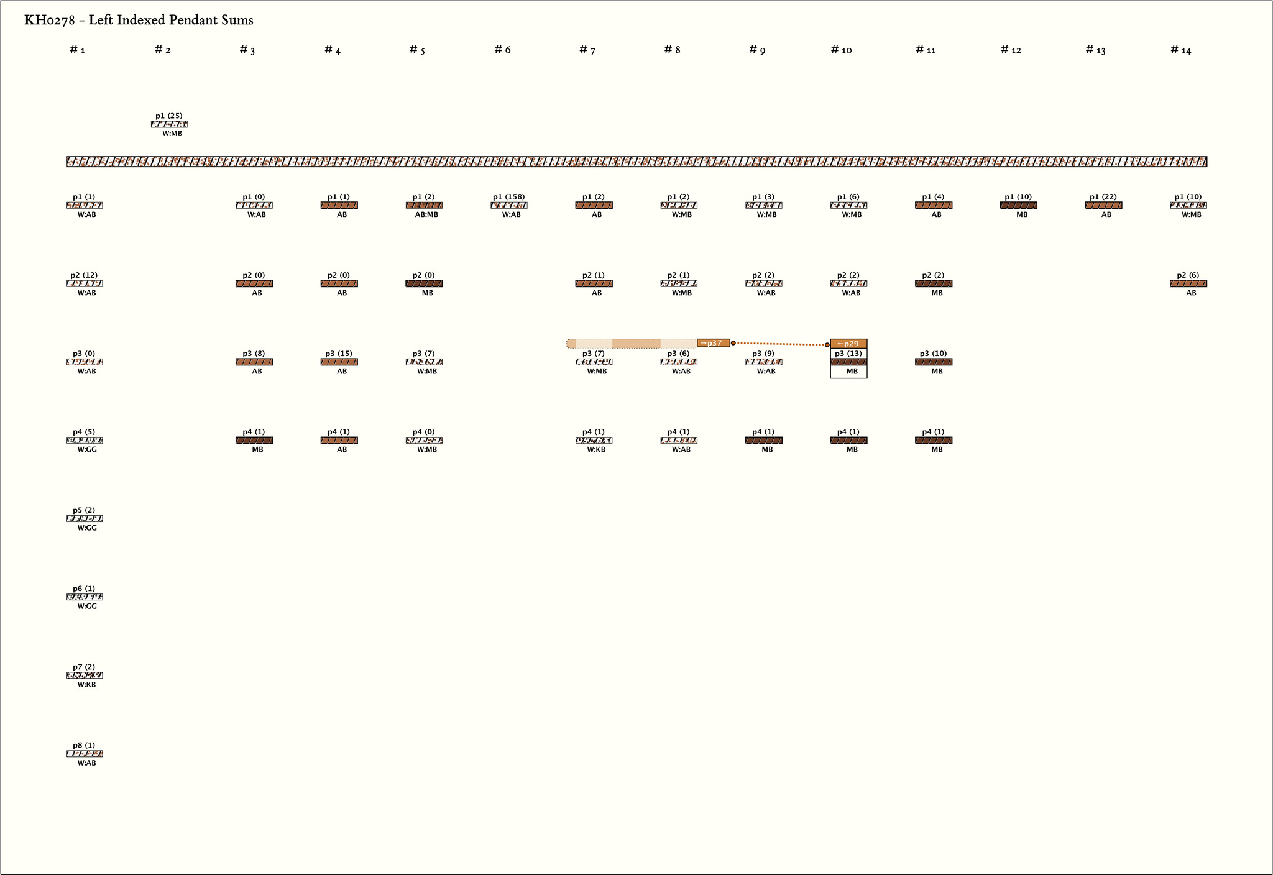Select the p2 (12) cord in column #1

(85, 283)
